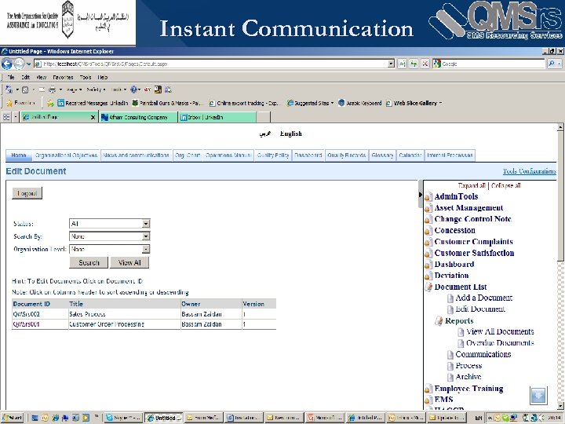
Task: Click the printer icon in the command toolbar
Action: [53, 90]
